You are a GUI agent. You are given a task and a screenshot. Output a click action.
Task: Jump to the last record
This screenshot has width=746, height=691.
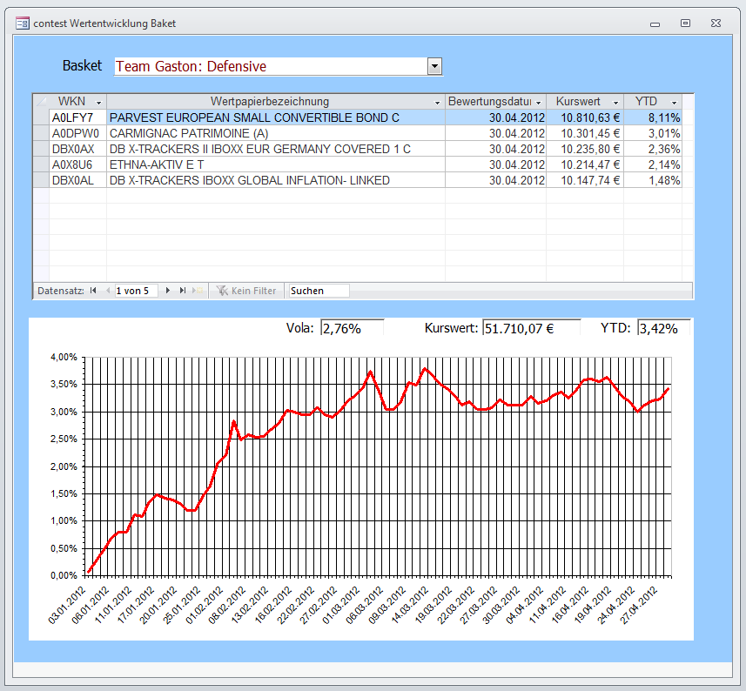tap(183, 291)
